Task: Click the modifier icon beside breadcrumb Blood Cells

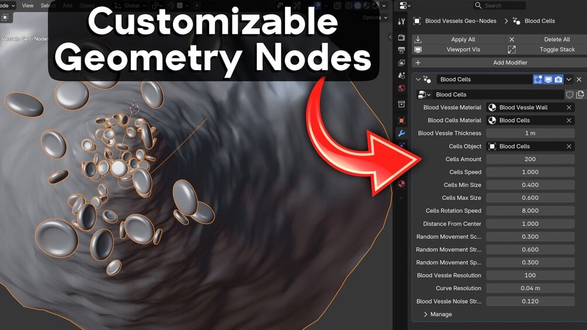Action: (517, 21)
